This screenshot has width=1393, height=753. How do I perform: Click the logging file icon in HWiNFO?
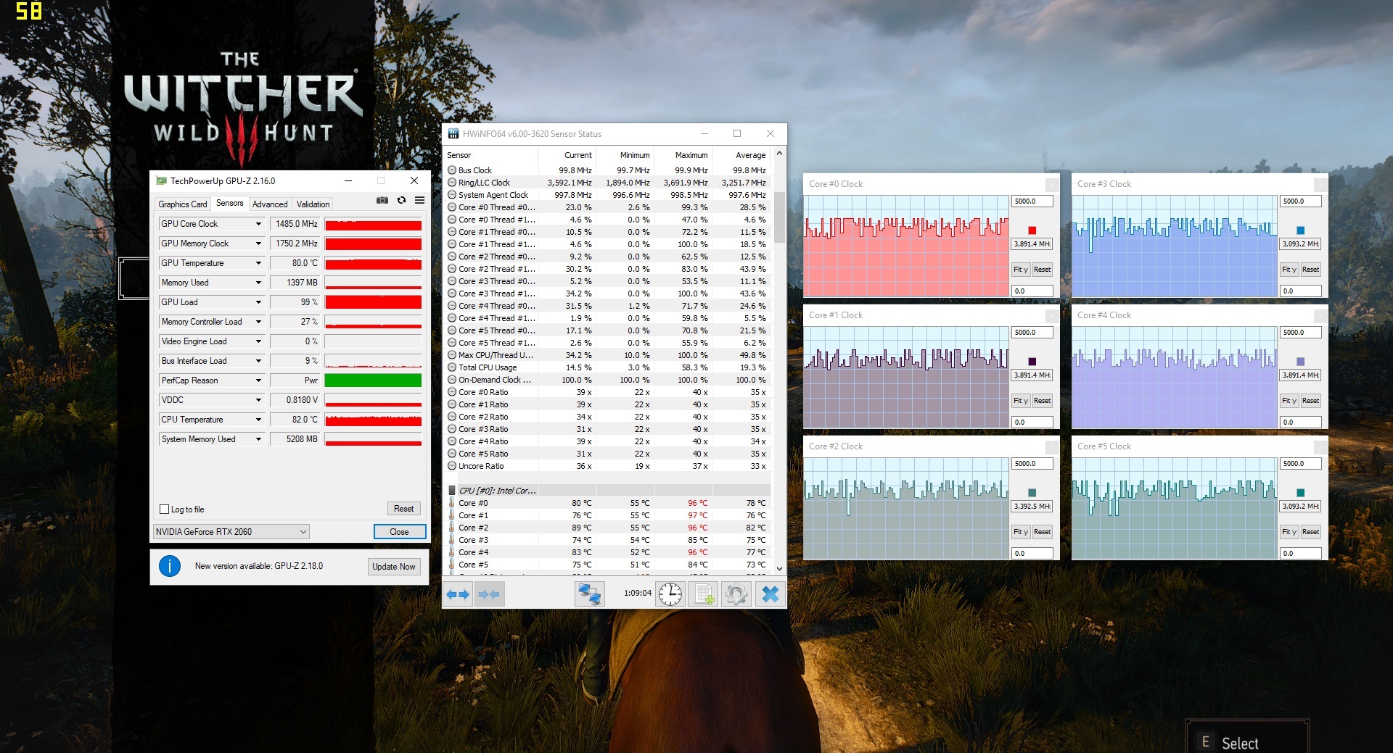(x=704, y=594)
